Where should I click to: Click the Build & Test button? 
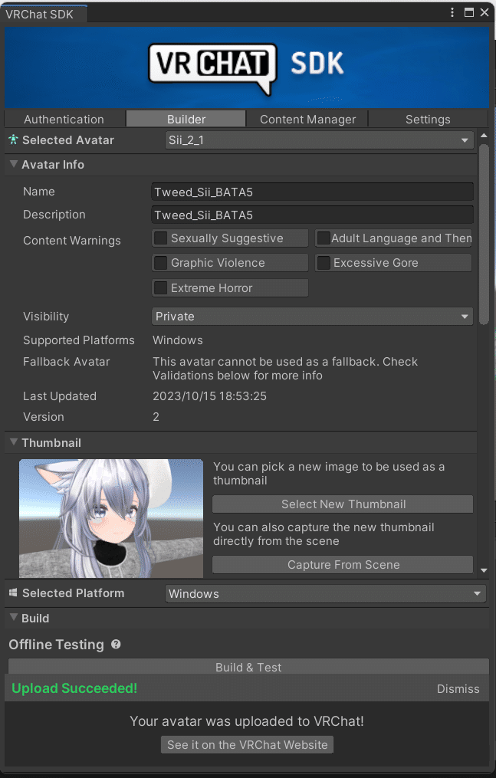click(x=248, y=667)
